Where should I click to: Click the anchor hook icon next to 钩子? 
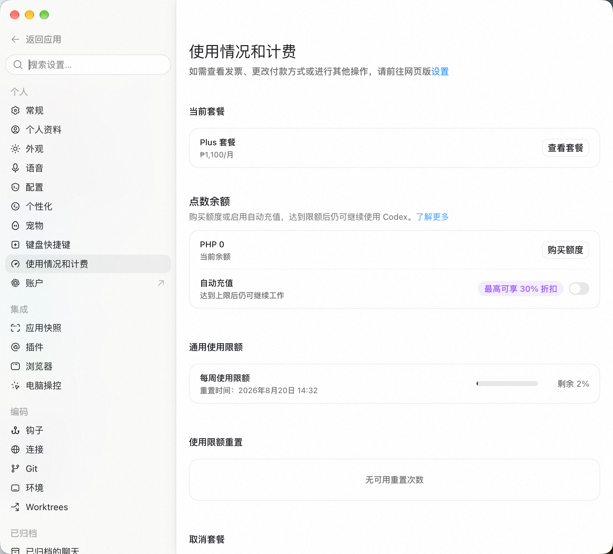click(x=15, y=430)
